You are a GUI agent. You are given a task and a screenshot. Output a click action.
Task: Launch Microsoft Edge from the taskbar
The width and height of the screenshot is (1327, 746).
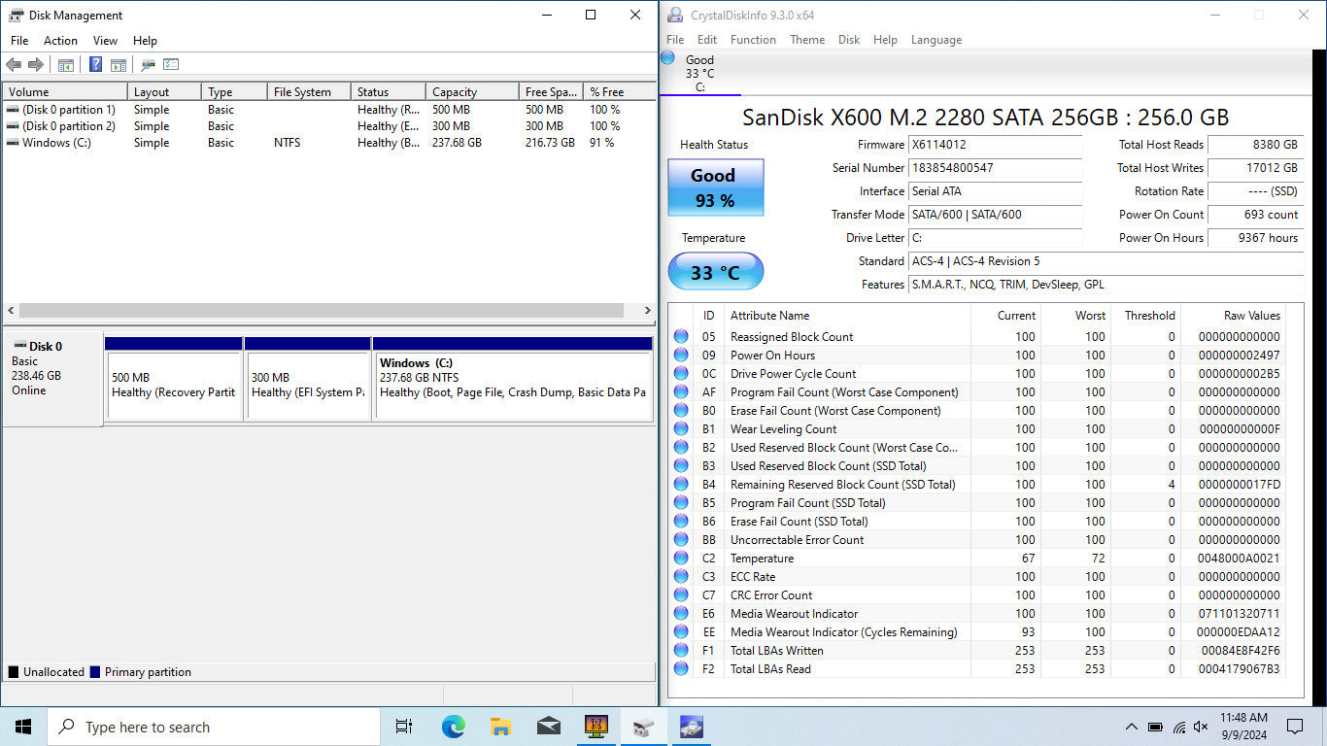pos(453,727)
